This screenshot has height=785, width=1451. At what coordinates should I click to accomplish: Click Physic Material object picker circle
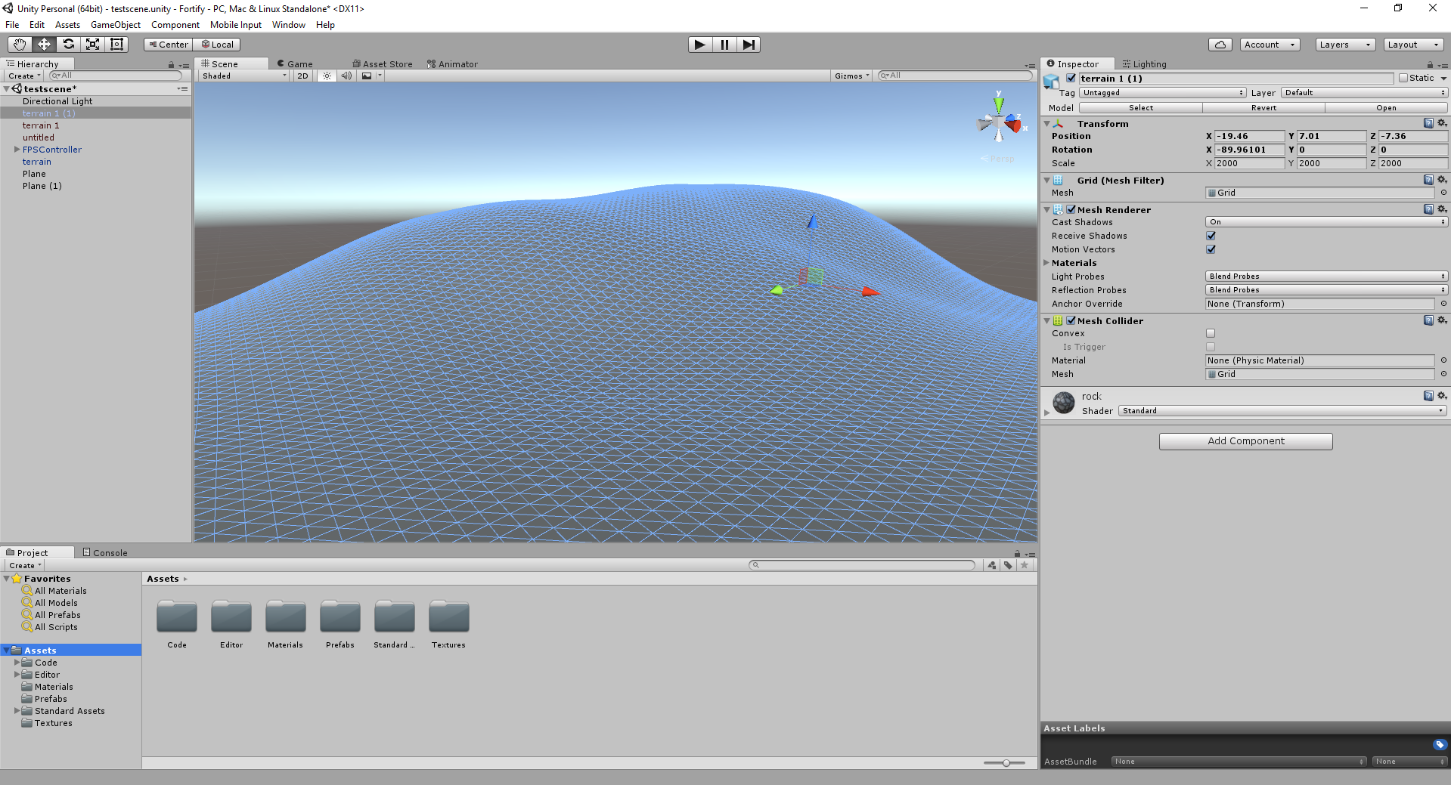[1443, 360]
